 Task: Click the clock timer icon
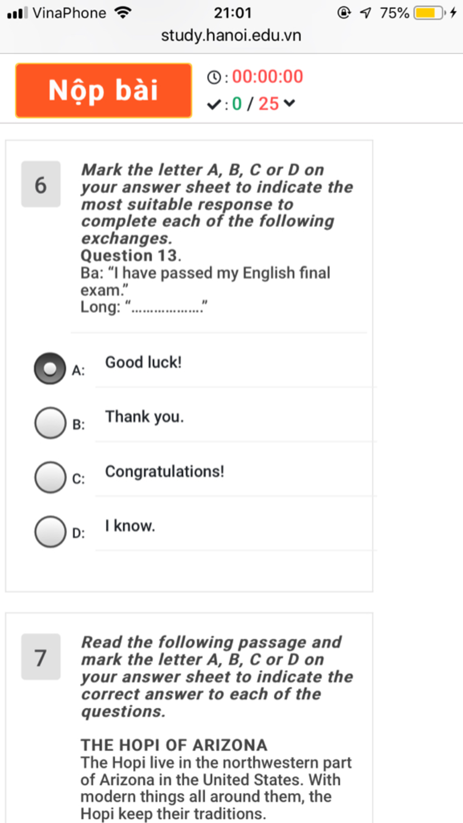point(214,77)
